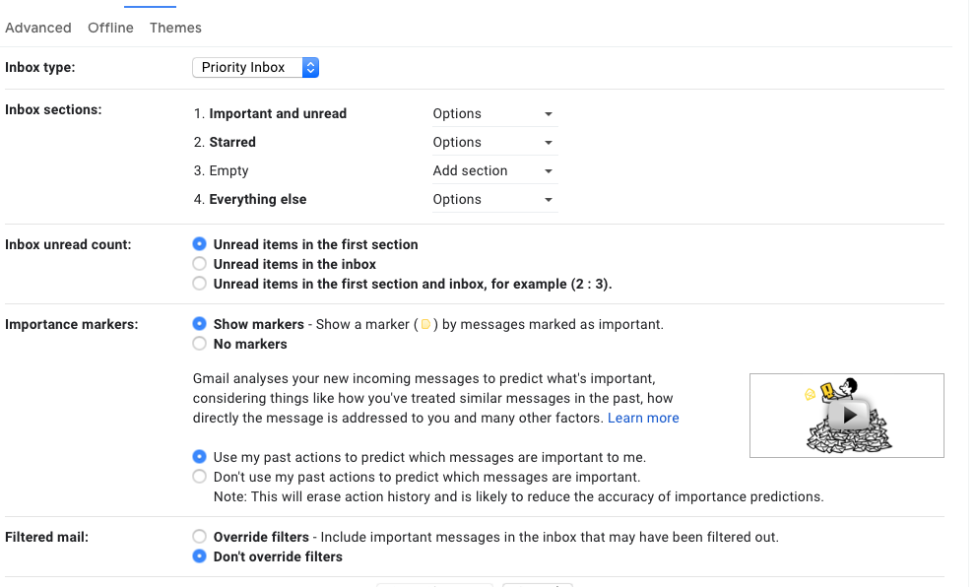Disable past actions for importance prediction
Screen dimensions: 977x587
coord(199,476)
